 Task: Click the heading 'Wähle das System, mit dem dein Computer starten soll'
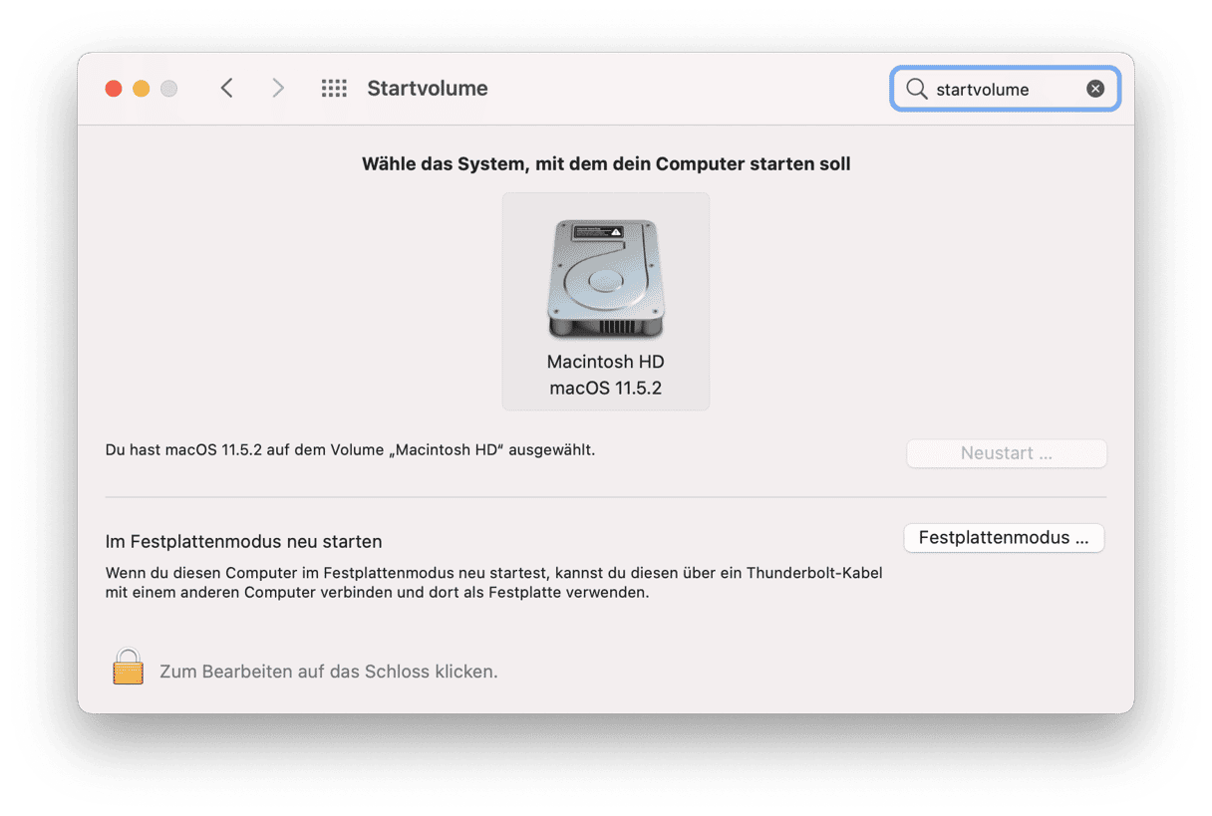pyautogui.click(x=606, y=164)
